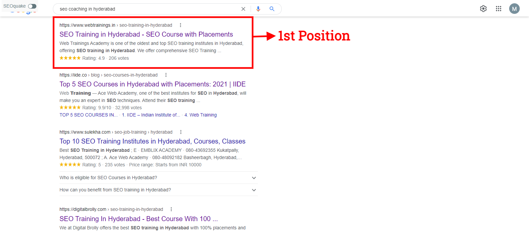Open 'Top 5 SEO Courses in Hyderabad with Placements' result
Screen dimensions: 529x231
click(x=152, y=84)
